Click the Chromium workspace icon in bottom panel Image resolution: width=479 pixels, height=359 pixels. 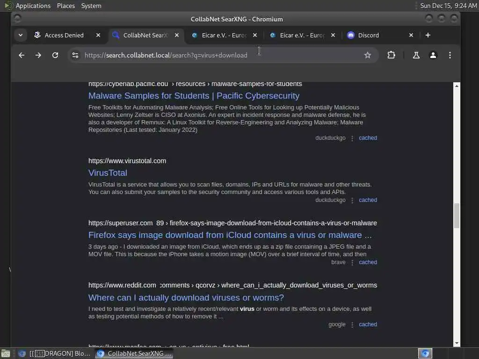point(425,353)
